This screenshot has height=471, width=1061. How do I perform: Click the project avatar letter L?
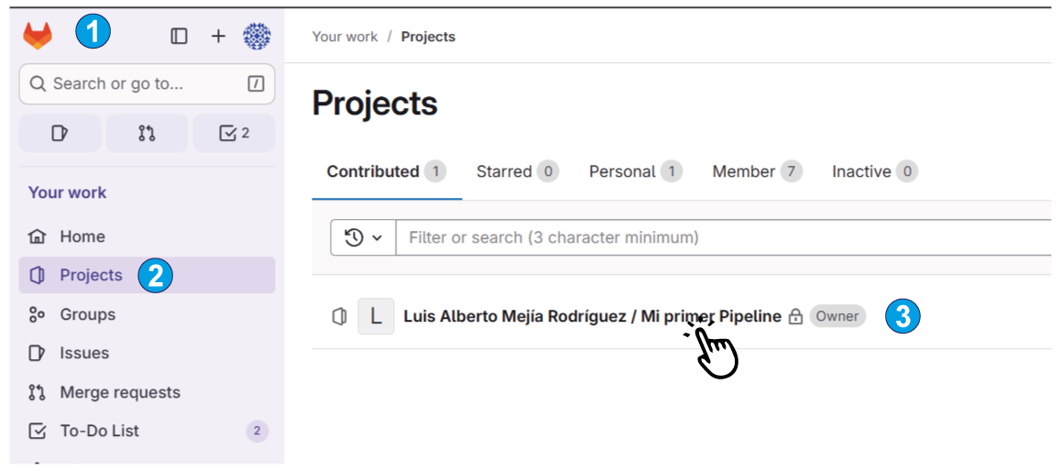point(376,316)
